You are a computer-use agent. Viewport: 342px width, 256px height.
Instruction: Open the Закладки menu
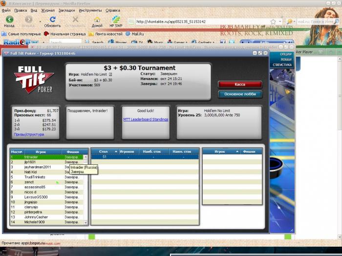point(66,10)
